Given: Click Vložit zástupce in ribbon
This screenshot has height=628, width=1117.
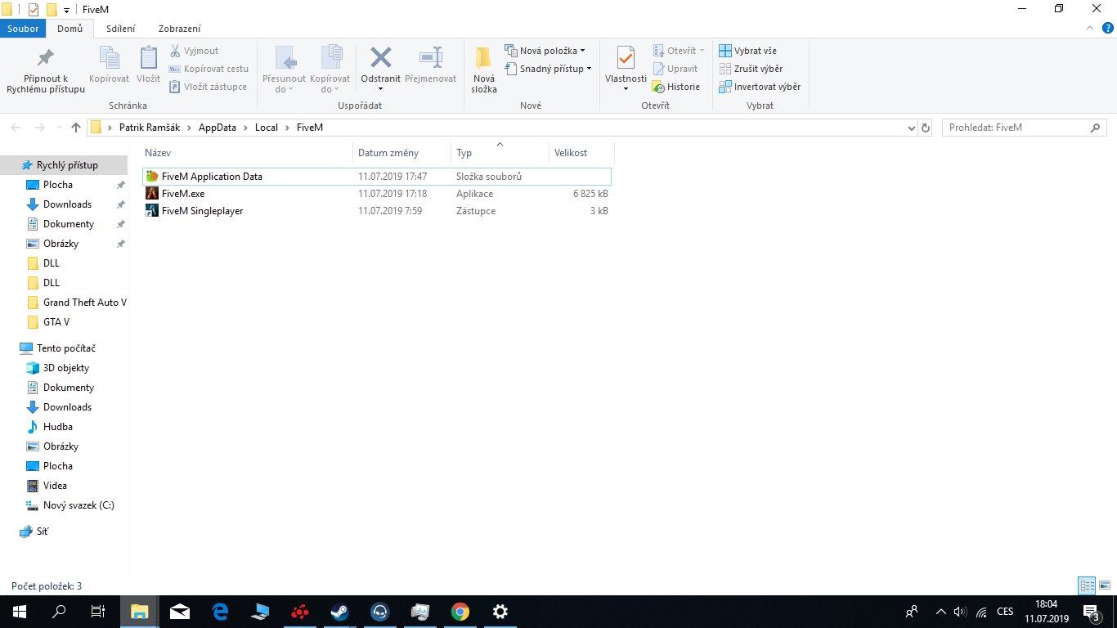Looking at the screenshot, I should click(x=208, y=87).
